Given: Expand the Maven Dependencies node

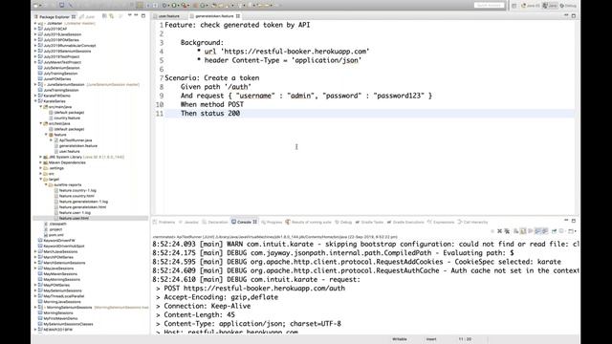Looking at the screenshot, I should (40, 162).
